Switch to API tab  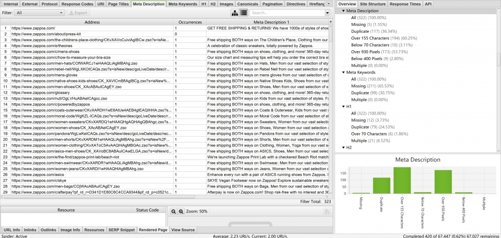(428, 4)
